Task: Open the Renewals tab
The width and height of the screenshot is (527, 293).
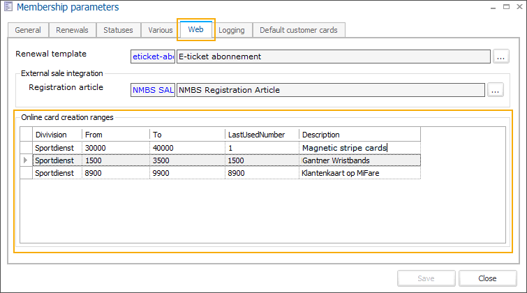Action: 72,31
